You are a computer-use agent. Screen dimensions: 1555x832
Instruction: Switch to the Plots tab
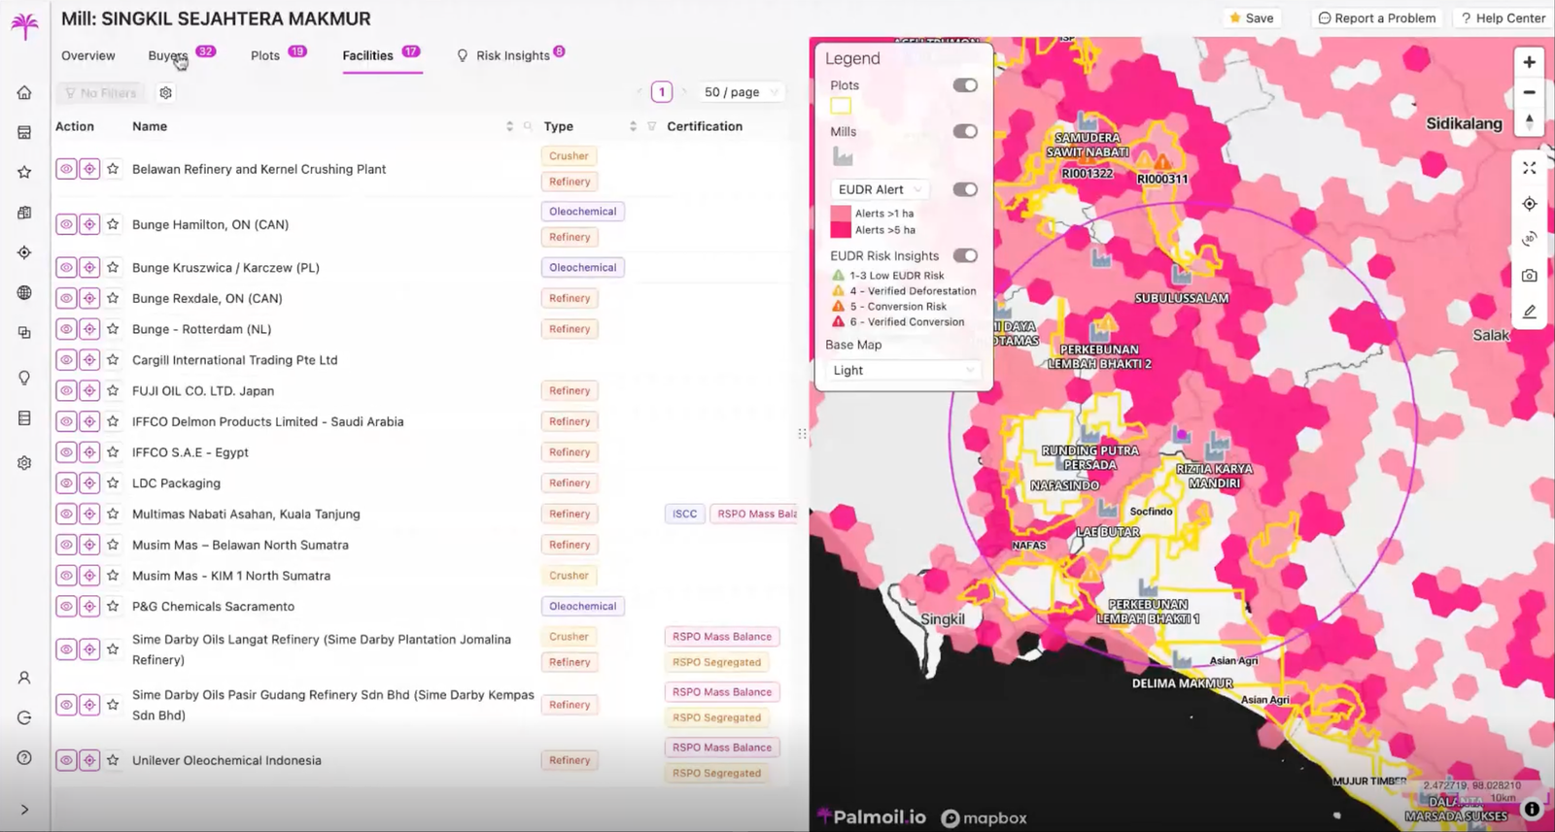coord(265,55)
